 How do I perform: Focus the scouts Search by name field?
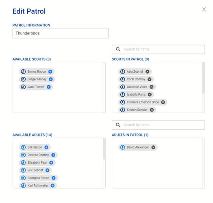[159, 50]
